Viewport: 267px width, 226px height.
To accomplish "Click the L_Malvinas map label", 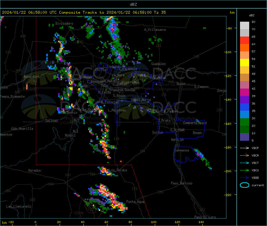I will 117,110.
